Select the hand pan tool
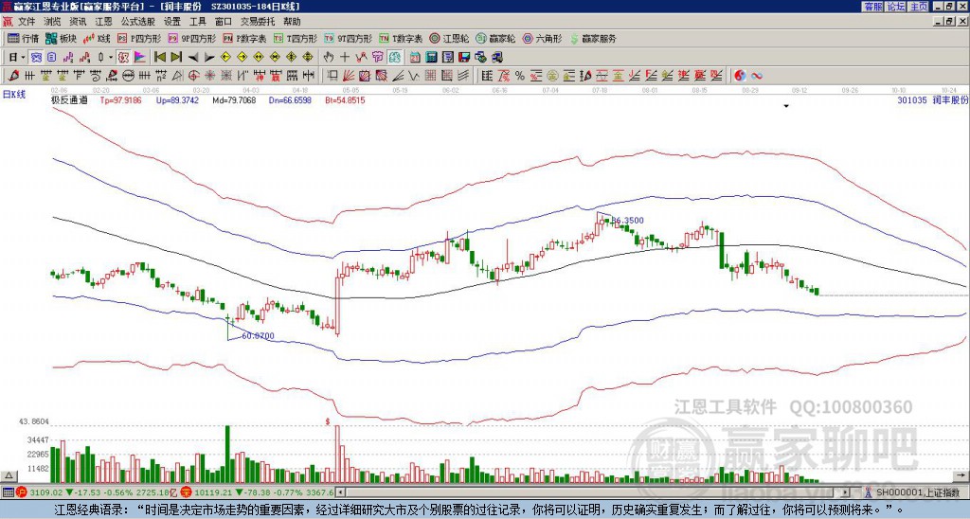Viewport: 970px width, 519px height. tap(329, 57)
